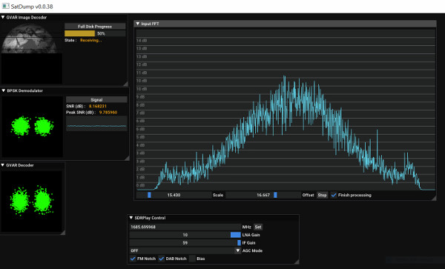
Task: Click the SatDump app icon in title bar
Action: point(6,6)
